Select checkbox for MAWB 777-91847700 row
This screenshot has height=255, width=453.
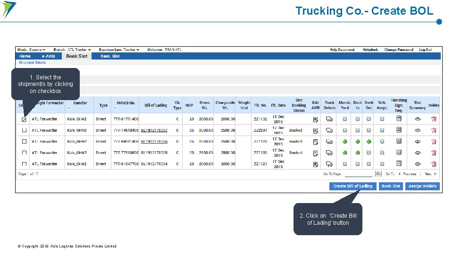[x=24, y=164]
